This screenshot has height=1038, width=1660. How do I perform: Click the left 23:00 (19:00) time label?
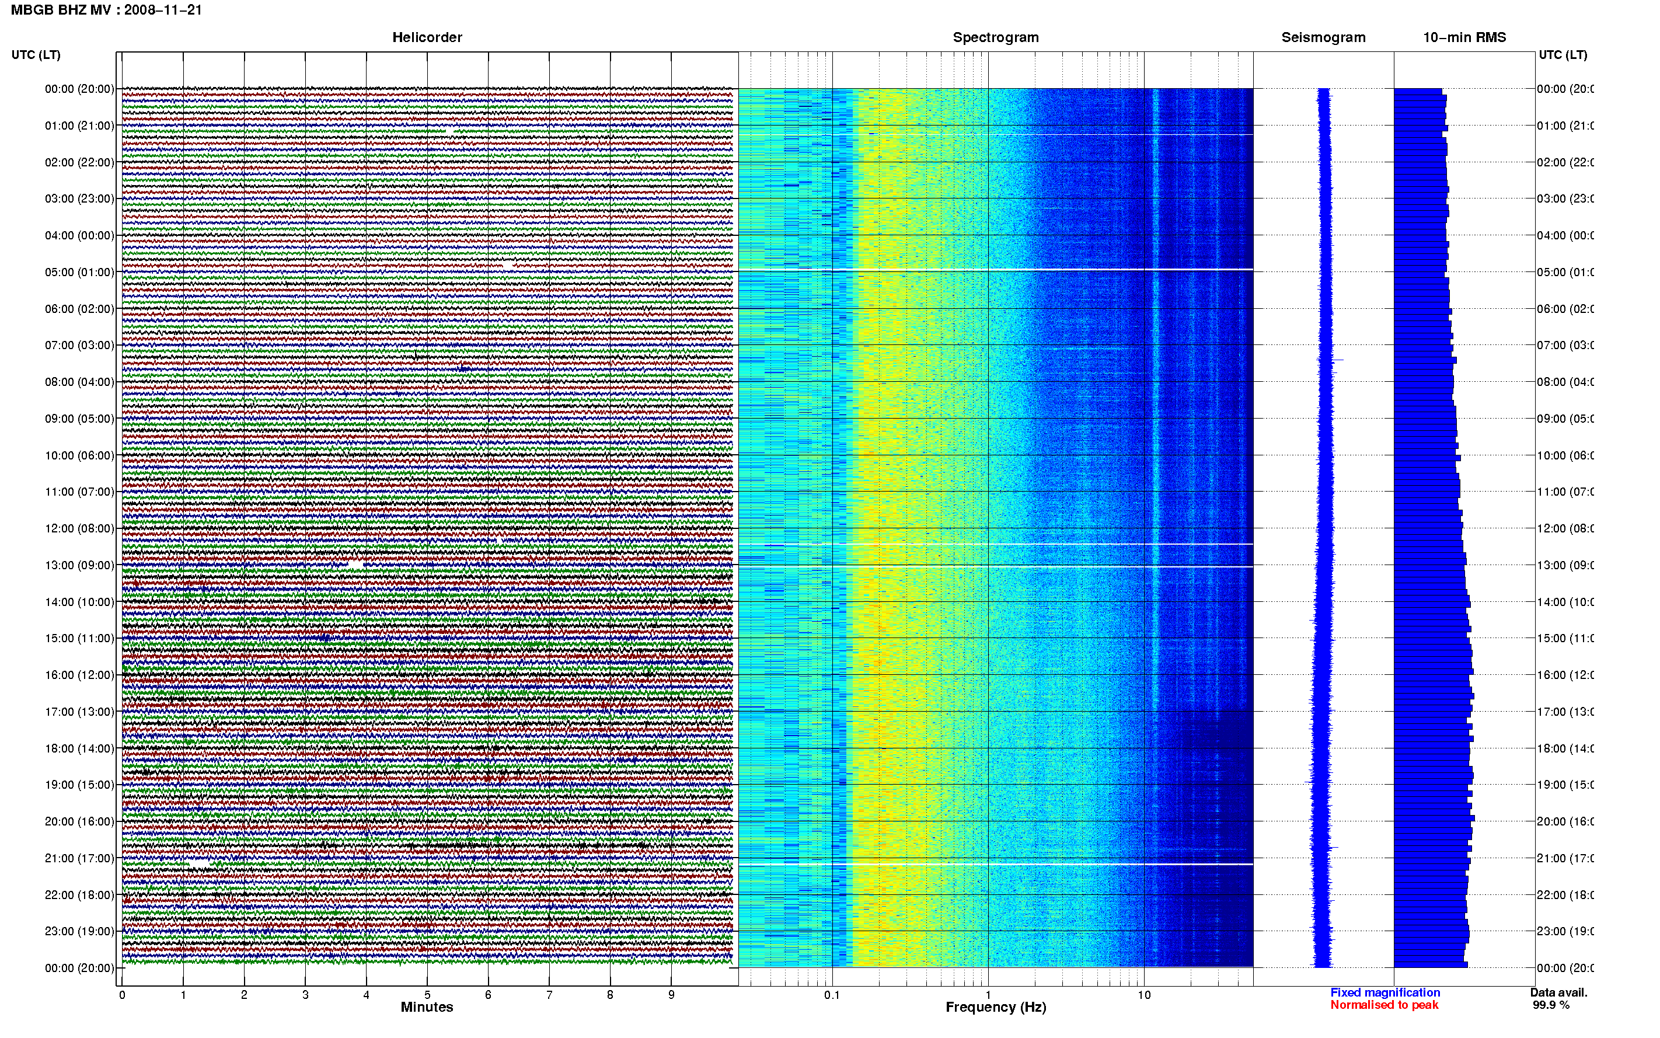coord(79,932)
